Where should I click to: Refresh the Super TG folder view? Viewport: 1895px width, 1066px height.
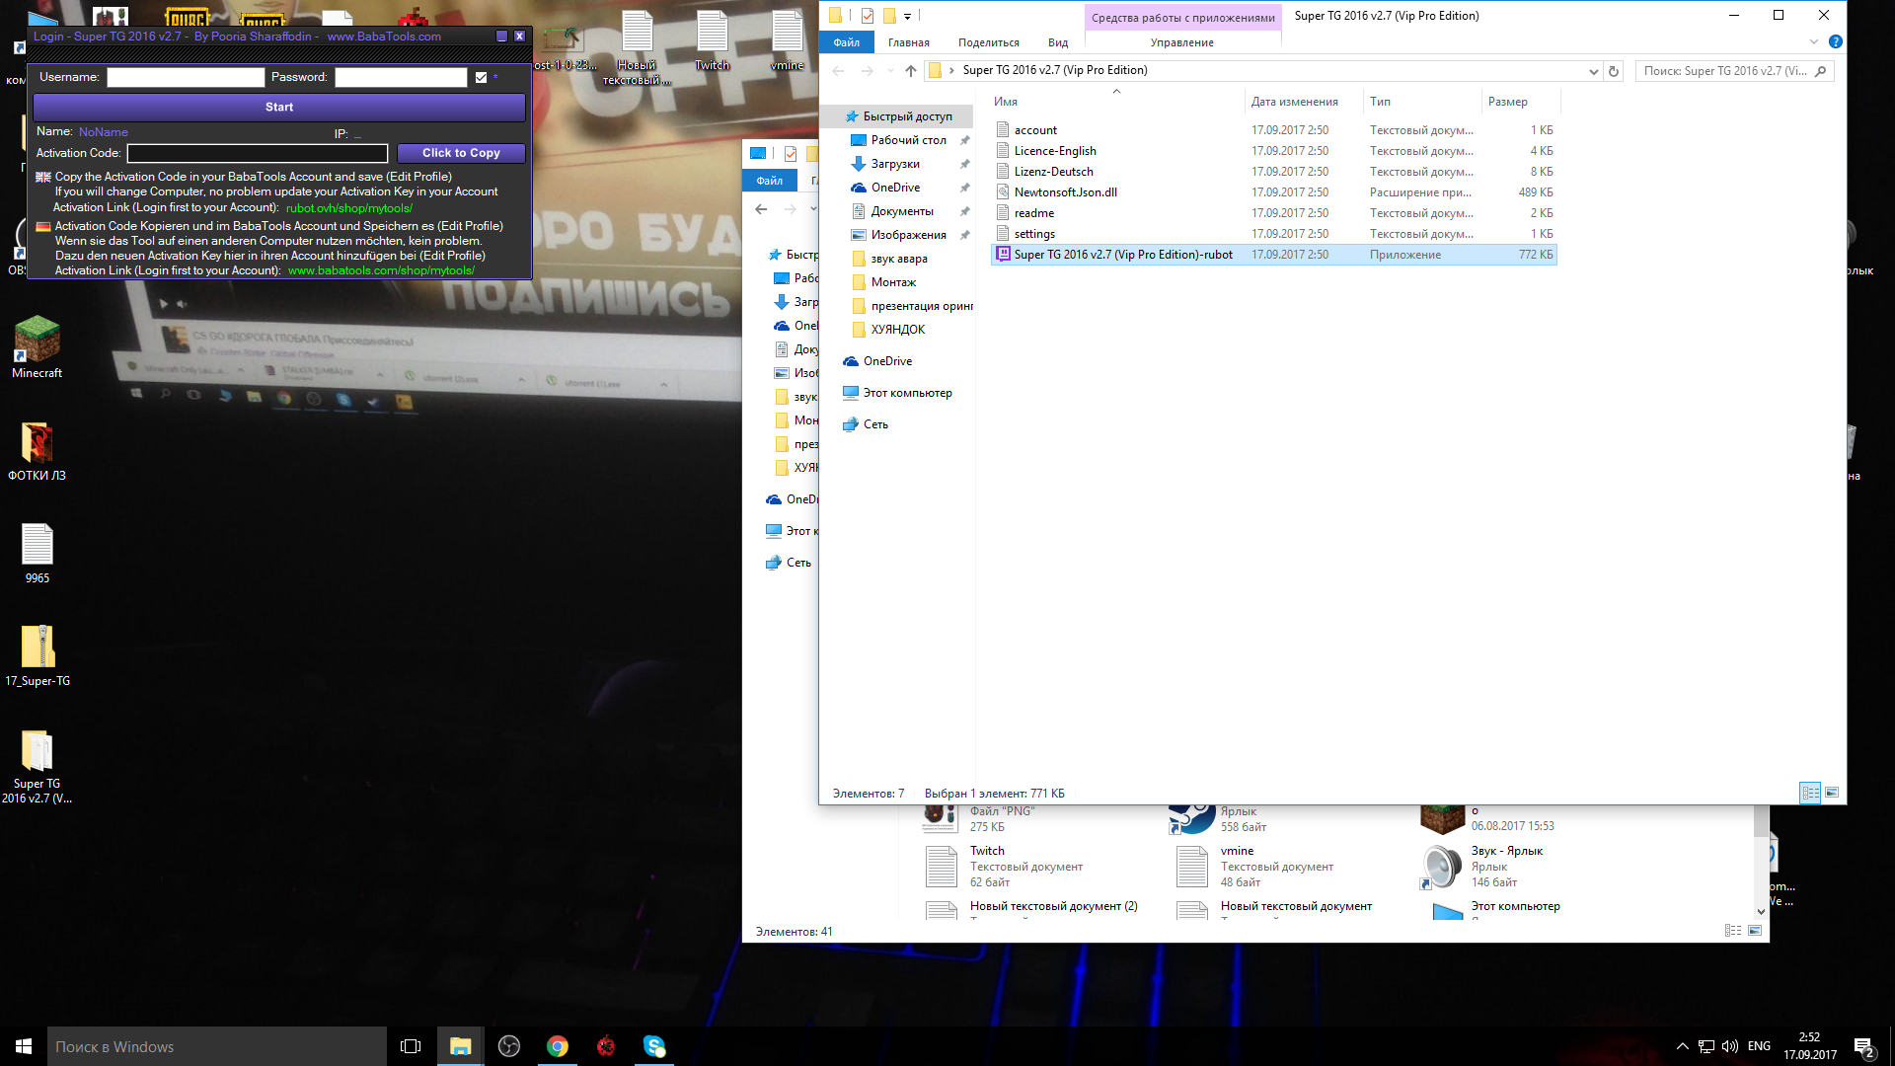(1614, 71)
